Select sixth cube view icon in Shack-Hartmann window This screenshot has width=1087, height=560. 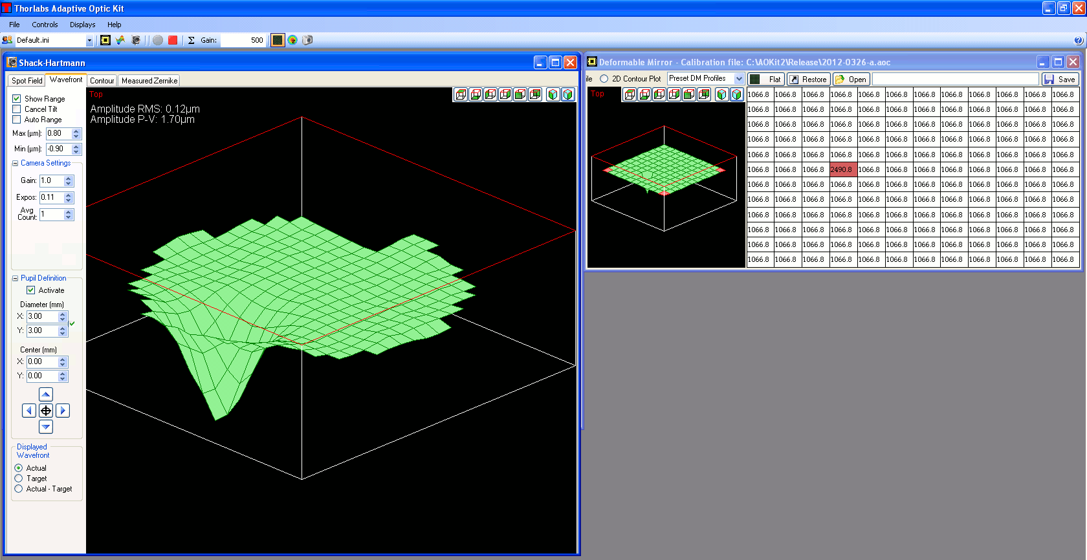tap(535, 94)
